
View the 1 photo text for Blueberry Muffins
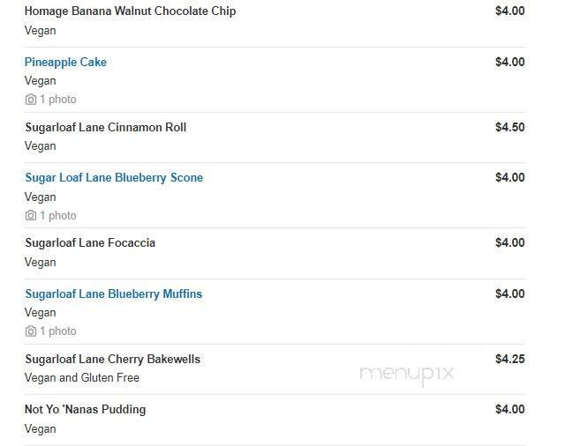coord(58,331)
